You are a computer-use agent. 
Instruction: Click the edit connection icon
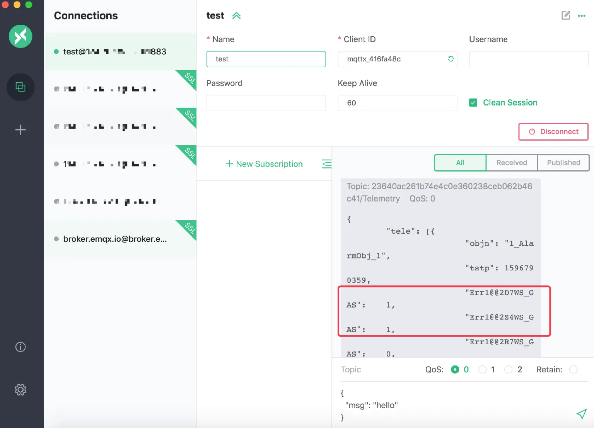click(x=565, y=15)
